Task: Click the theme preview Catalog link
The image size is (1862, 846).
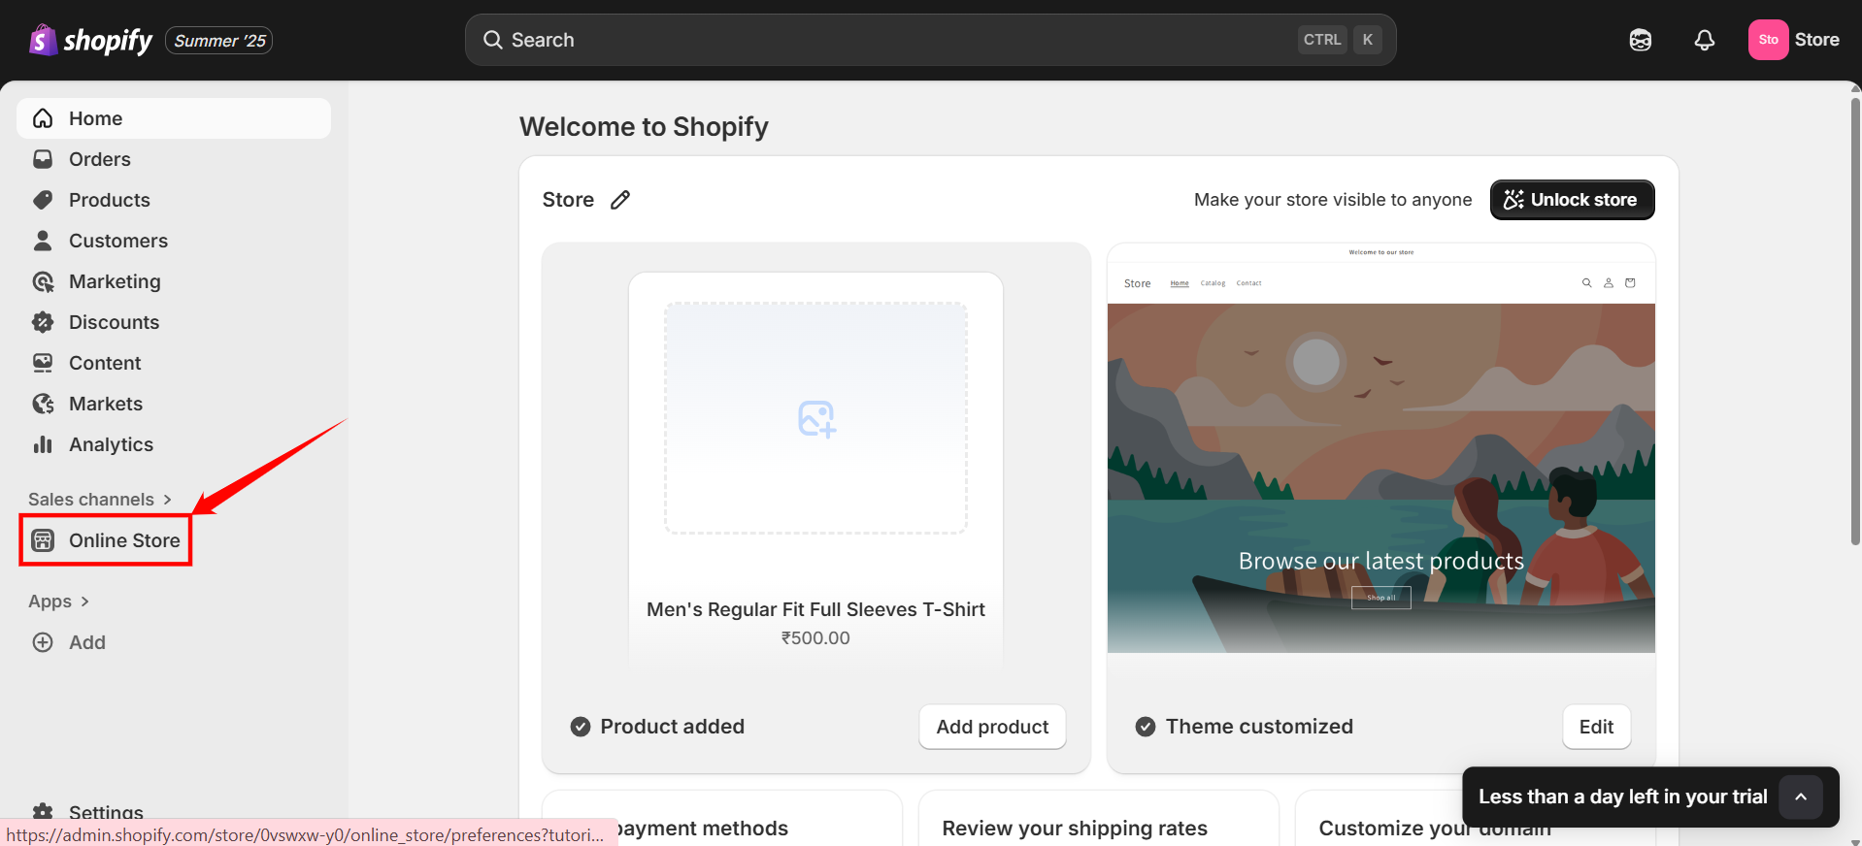Action: [1213, 283]
